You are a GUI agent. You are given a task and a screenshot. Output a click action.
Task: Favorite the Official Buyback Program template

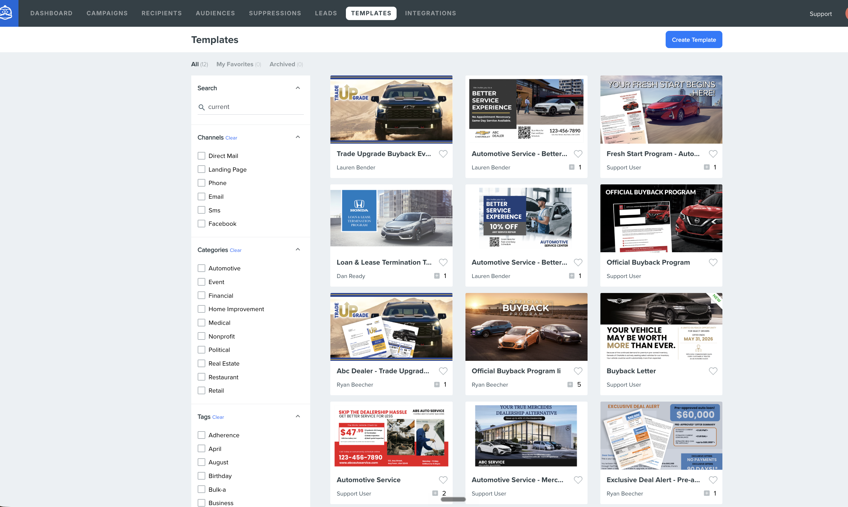click(713, 262)
